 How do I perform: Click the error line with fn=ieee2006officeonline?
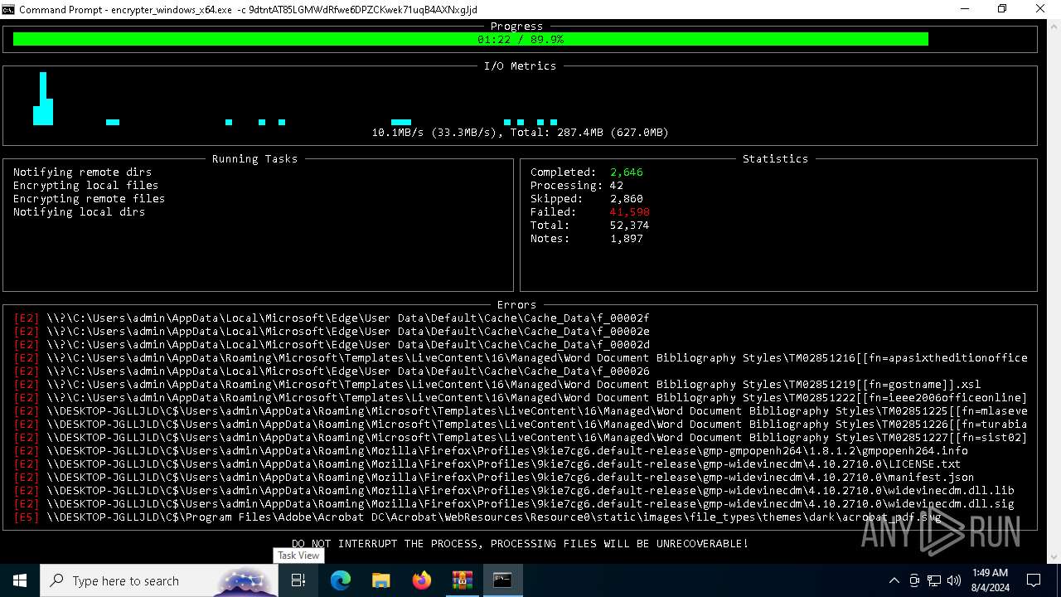point(521,398)
